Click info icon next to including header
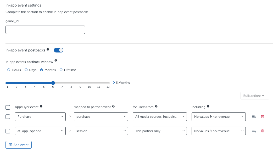 point(208,107)
